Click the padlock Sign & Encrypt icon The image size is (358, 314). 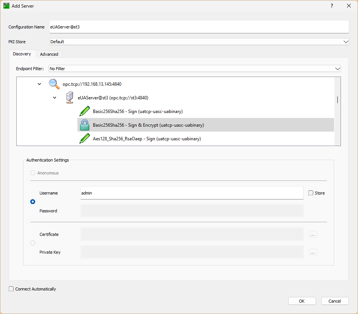tap(85, 125)
